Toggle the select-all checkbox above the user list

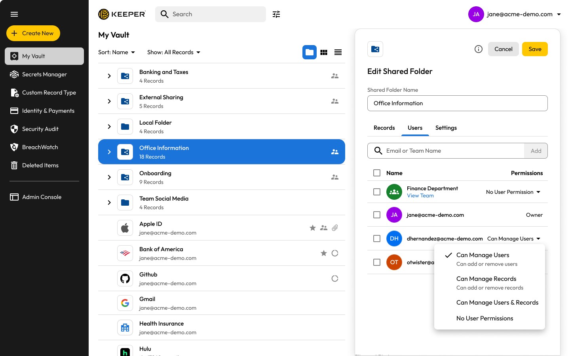click(376, 173)
